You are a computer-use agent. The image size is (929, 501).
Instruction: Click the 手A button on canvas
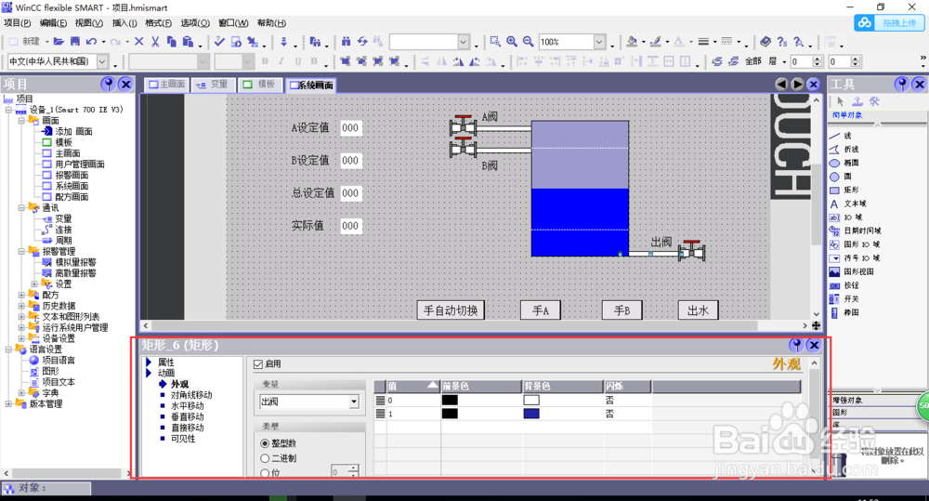[541, 310]
